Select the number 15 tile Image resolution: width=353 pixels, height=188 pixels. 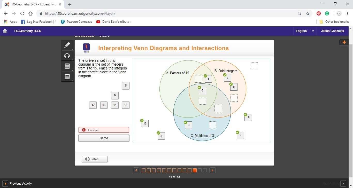pos(126,105)
